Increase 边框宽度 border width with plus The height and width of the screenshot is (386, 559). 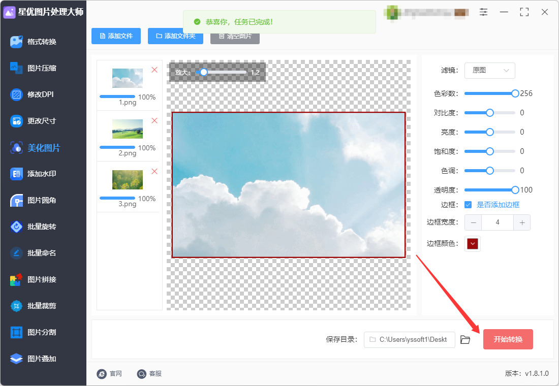pos(522,222)
